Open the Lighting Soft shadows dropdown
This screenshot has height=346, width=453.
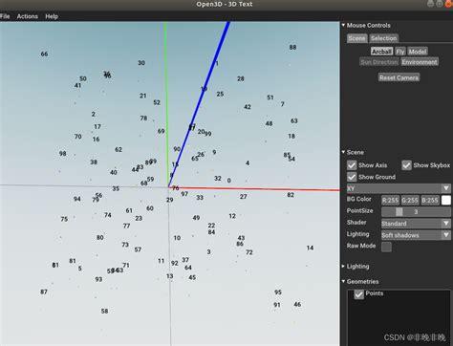(416, 235)
